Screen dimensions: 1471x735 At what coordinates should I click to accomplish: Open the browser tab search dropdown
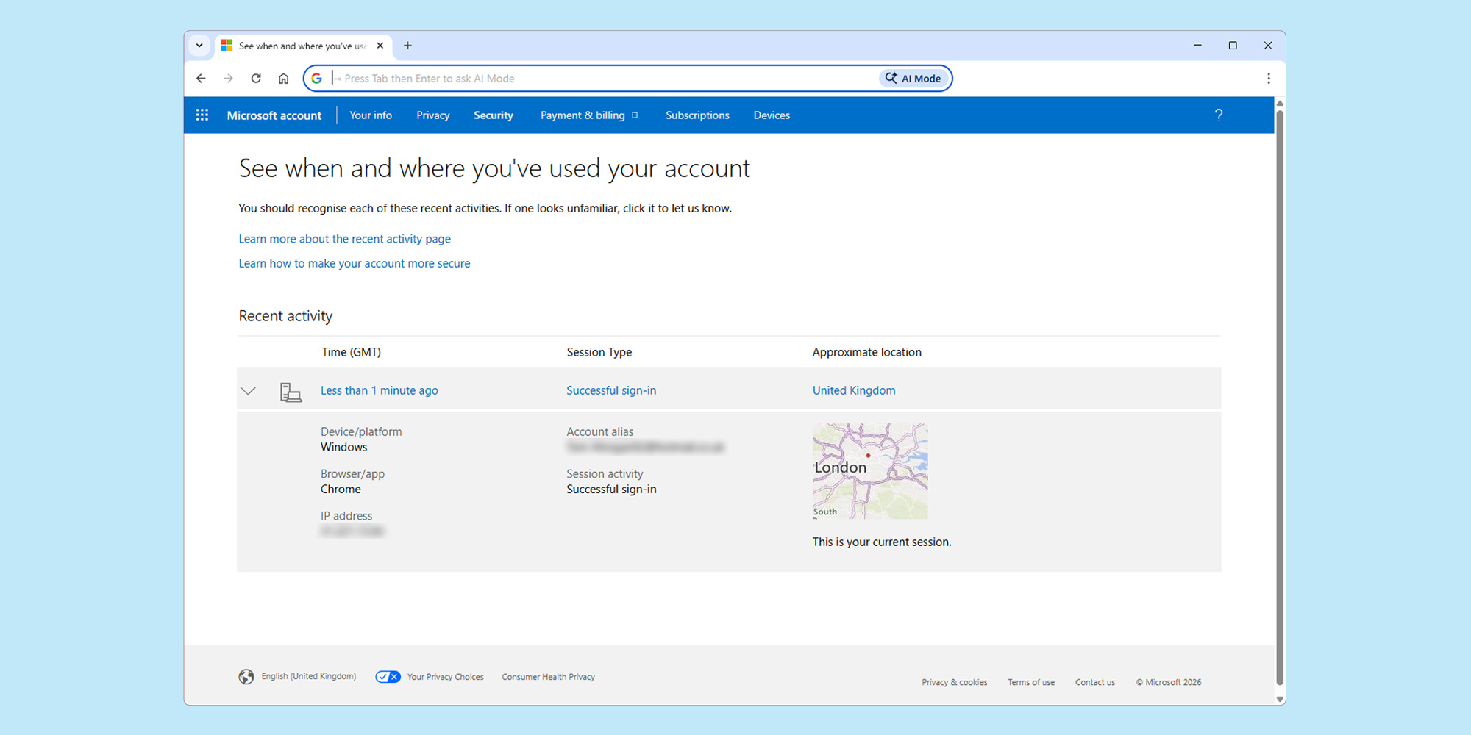(199, 45)
